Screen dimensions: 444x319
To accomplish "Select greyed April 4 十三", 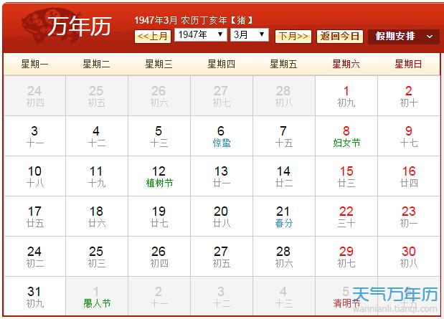I will (284, 296).
